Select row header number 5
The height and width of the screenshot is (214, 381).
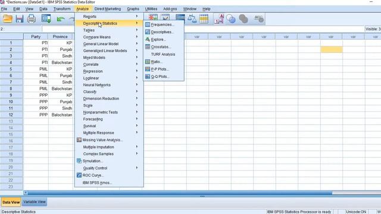[11, 69]
